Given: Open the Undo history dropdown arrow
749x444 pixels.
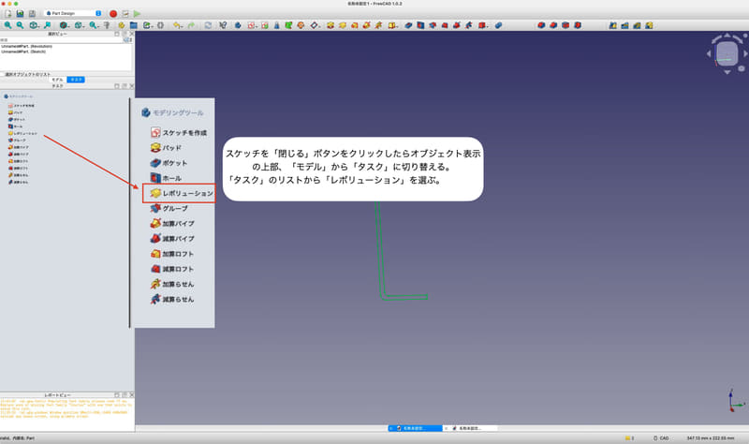Looking at the screenshot, I should (x=182, y=26).
